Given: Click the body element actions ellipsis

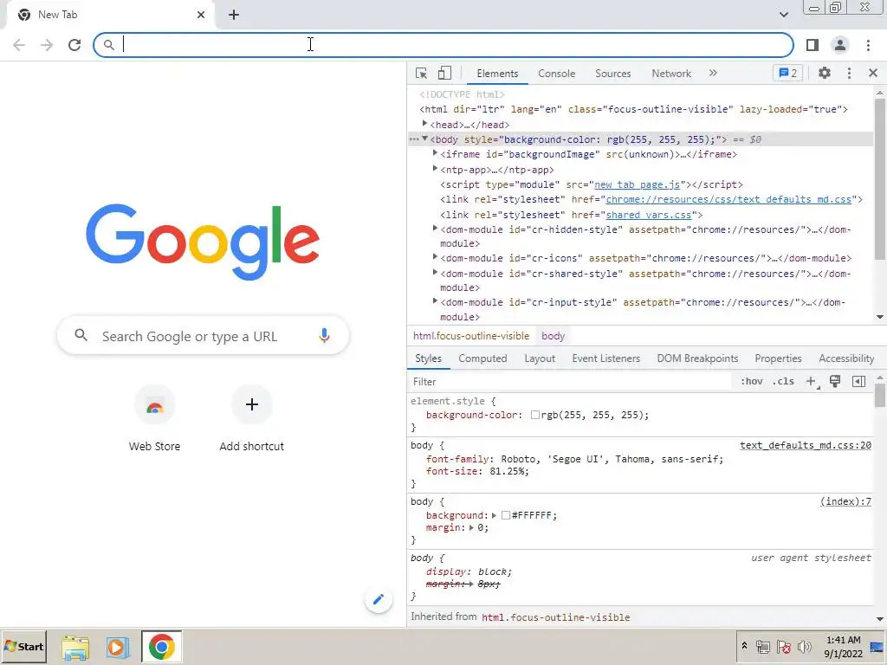Looking at the screenshot, I should (414, 139).
